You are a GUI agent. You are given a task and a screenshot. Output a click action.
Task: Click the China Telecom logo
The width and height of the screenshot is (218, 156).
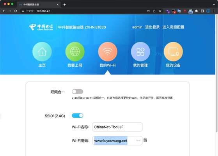41,27
